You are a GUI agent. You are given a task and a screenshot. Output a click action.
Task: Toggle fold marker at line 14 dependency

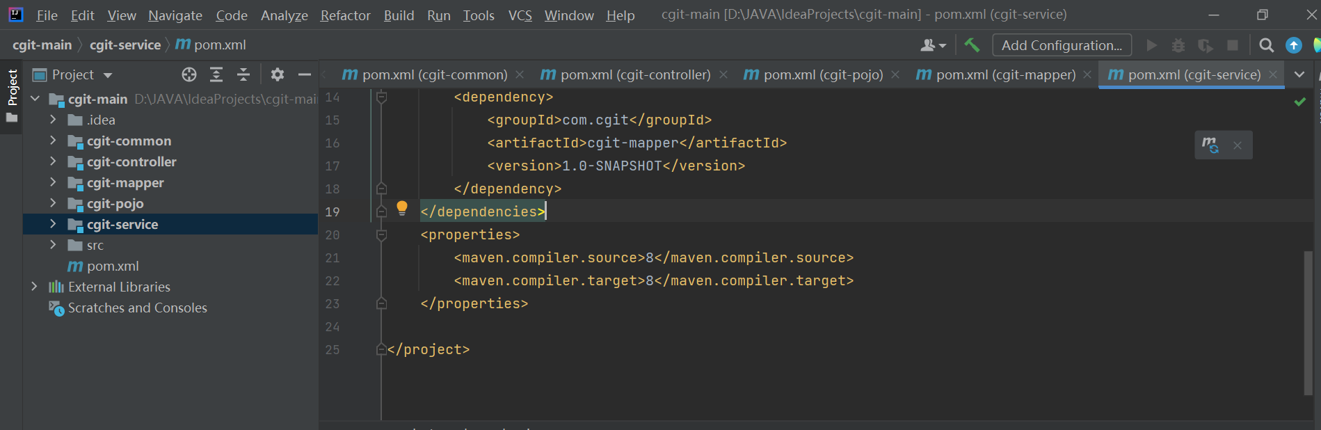(x=381, y=97)
